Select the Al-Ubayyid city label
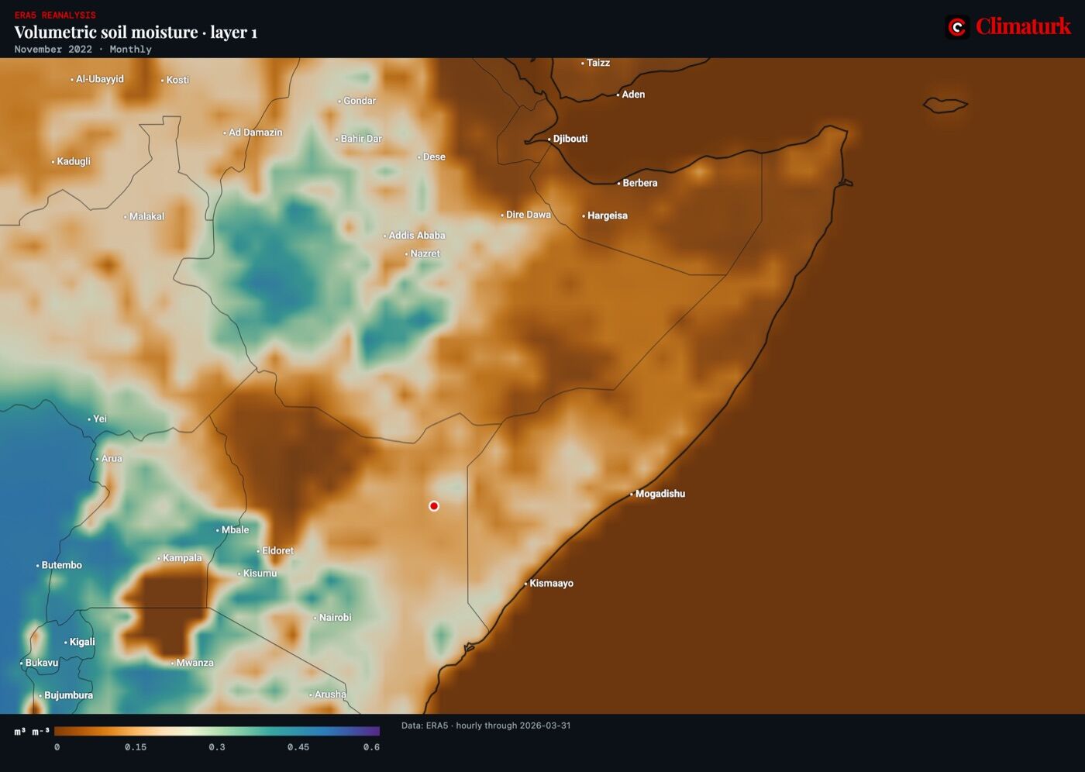 (x=100, y=79)
